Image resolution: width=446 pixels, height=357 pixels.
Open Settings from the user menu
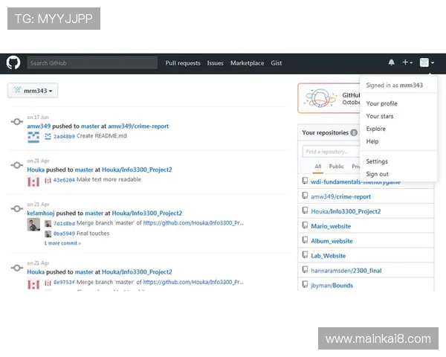pyautogui.click(x=377, y=161)
